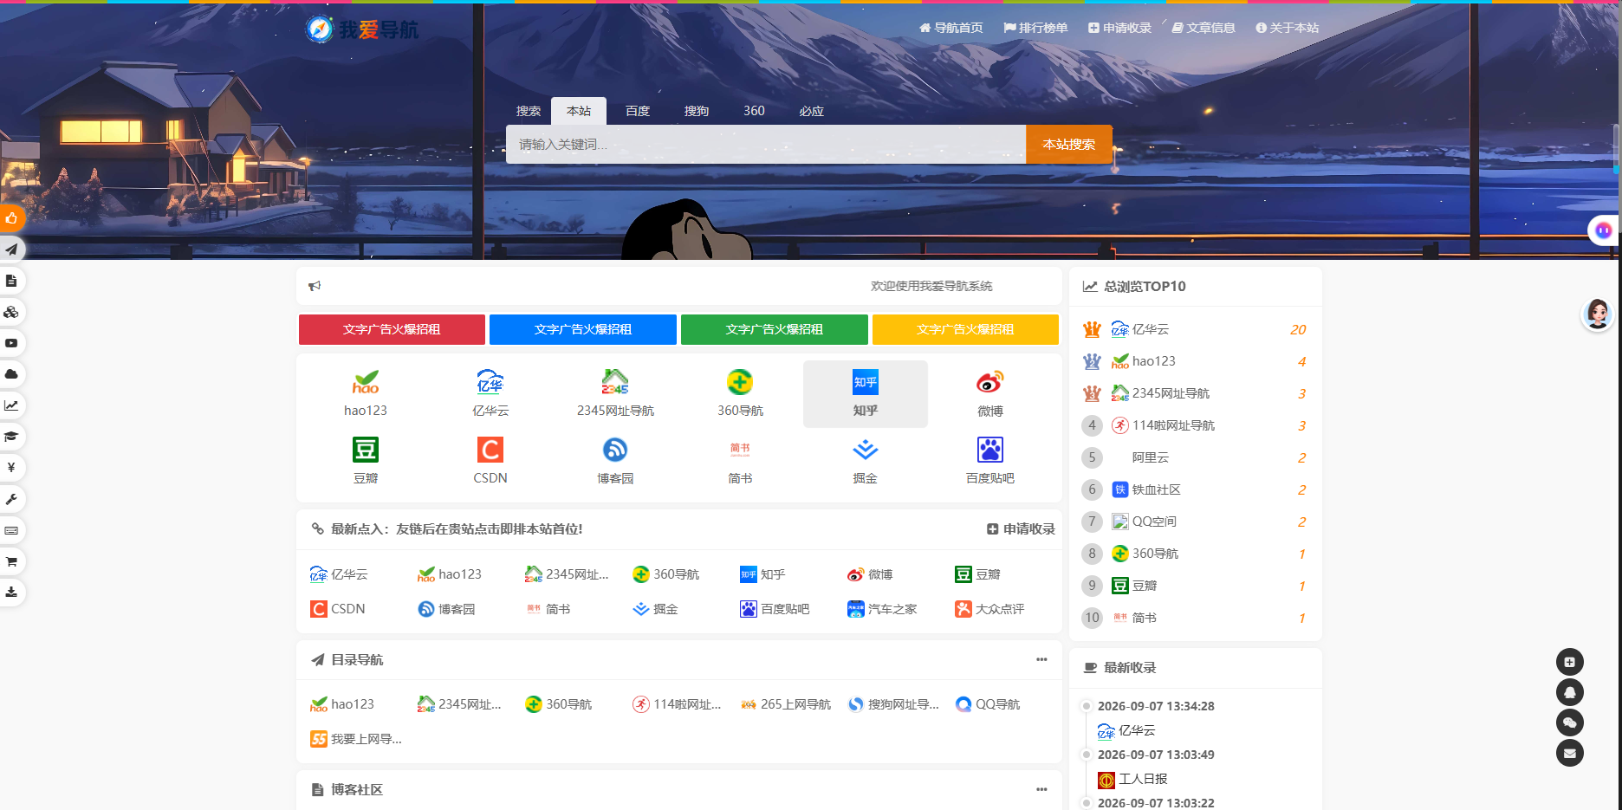Click the 本站搜索 search button

(x=1068, y=145)
